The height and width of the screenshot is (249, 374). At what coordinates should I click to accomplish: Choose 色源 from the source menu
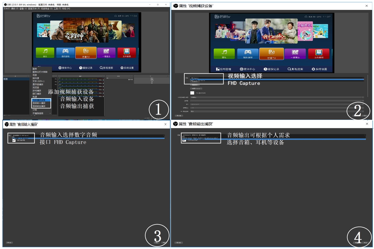[x=41, y=97]
